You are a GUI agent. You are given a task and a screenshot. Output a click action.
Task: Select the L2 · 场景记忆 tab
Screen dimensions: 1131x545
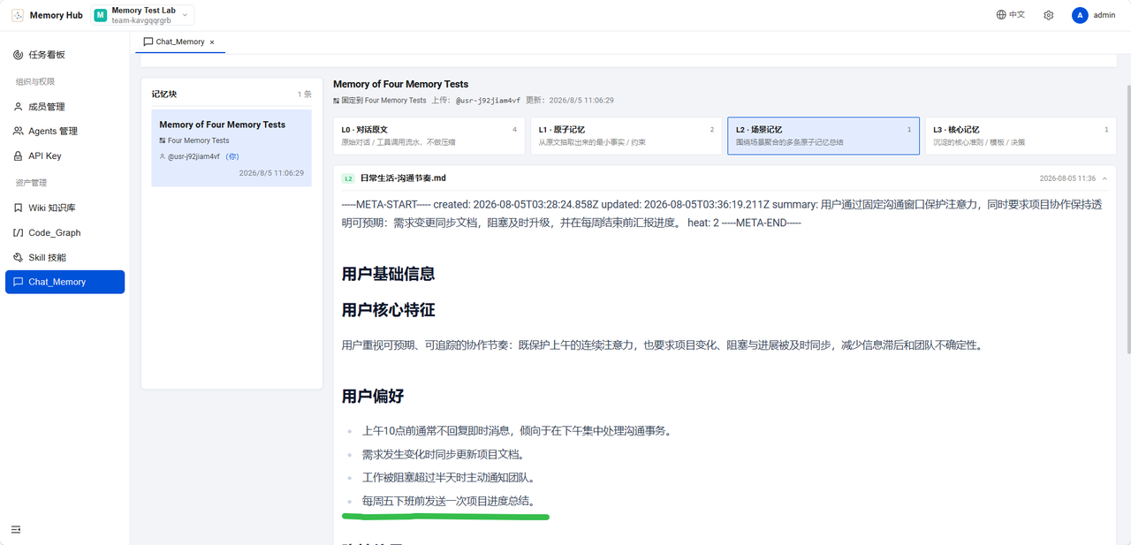824,135
